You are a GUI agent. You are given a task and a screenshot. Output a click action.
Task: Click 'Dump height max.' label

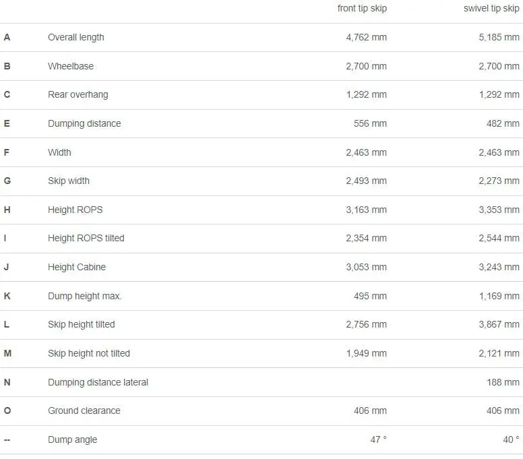click(x=85, y=296)
